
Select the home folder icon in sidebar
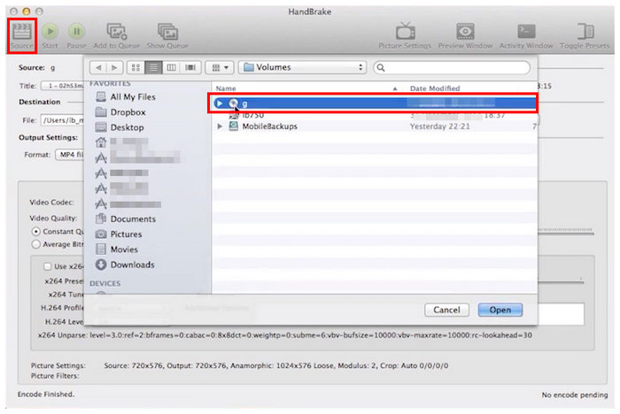pyautogui.click(x=101, y=142)
